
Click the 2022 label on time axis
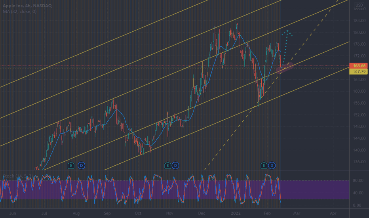tap(236, 213)
